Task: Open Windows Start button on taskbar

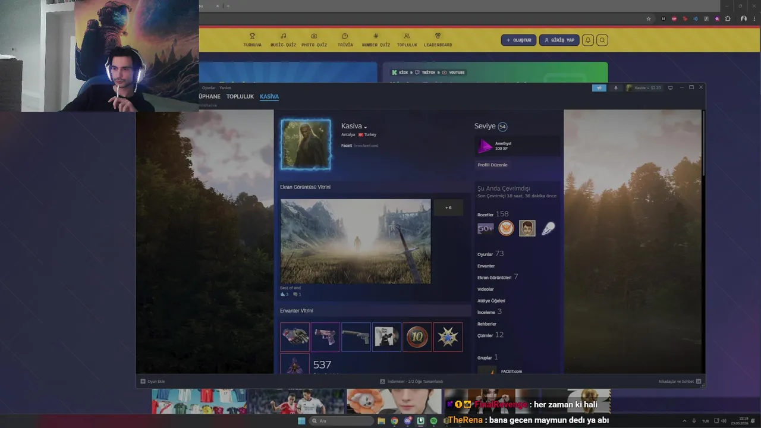Action: pyautogui.click(x=301, y=421)
